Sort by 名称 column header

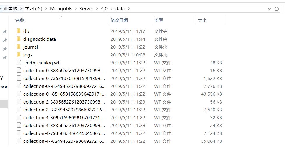click(x=20, y=20)
